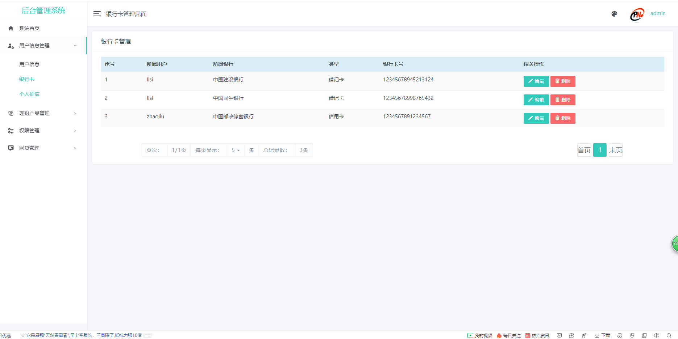Open 下载 downloads in browser status bar
The height and width of the screenshot is (339, 678).
(602, 335)
